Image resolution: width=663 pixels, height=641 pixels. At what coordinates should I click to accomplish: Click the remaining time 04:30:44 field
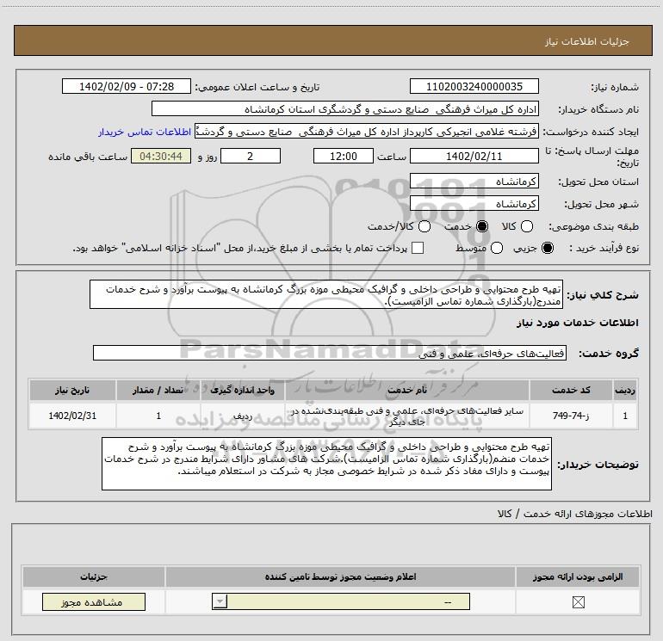point(161,156)
